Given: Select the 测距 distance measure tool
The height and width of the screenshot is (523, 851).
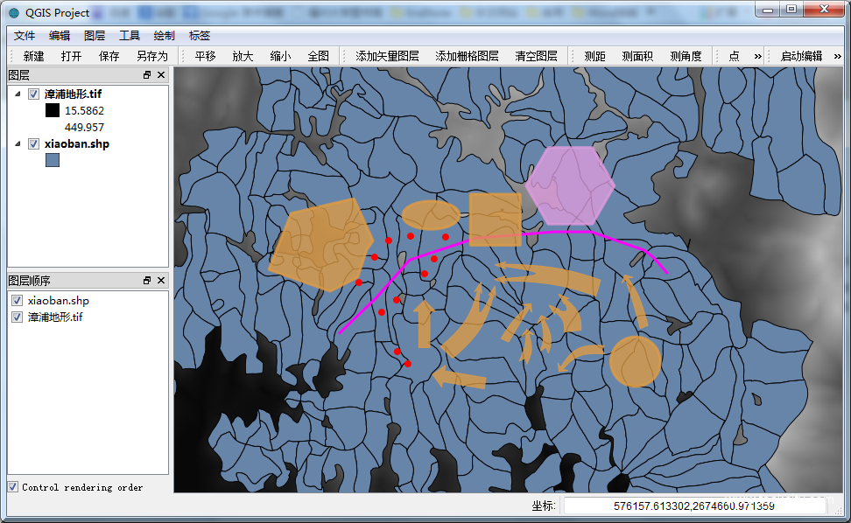Looking at the screenshot, I should 594,56.
